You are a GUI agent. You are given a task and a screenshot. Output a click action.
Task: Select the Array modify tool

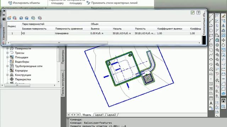coord(223,35)
